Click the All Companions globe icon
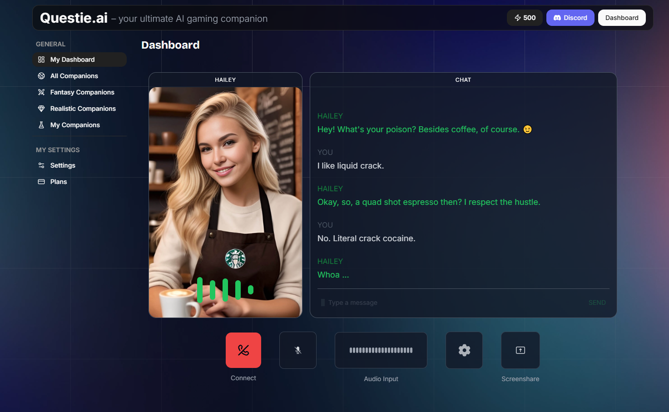 pos(41,76)
